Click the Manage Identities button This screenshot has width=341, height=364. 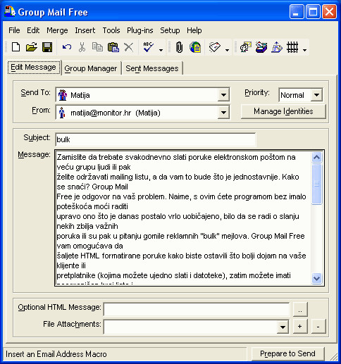click(x=283, y=111)
